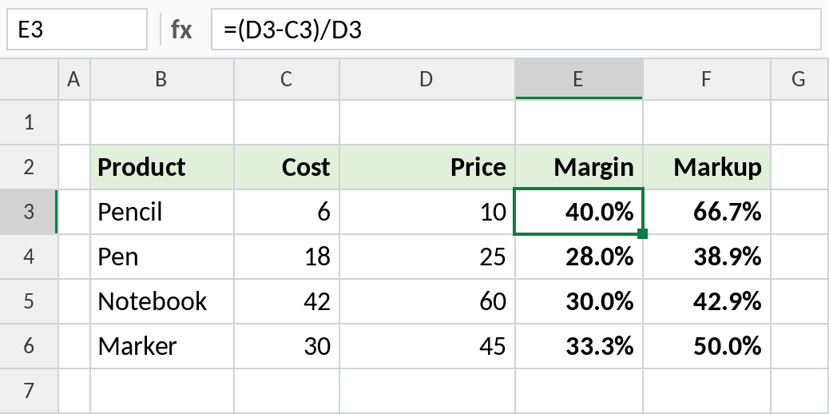Select column G header
Viewport: 829px width, 414px height.
point(799,79)
